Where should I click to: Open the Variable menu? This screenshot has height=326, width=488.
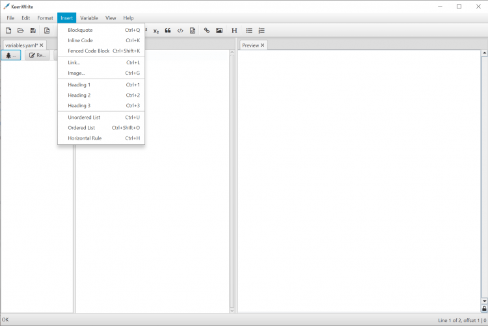click(89, 18)
